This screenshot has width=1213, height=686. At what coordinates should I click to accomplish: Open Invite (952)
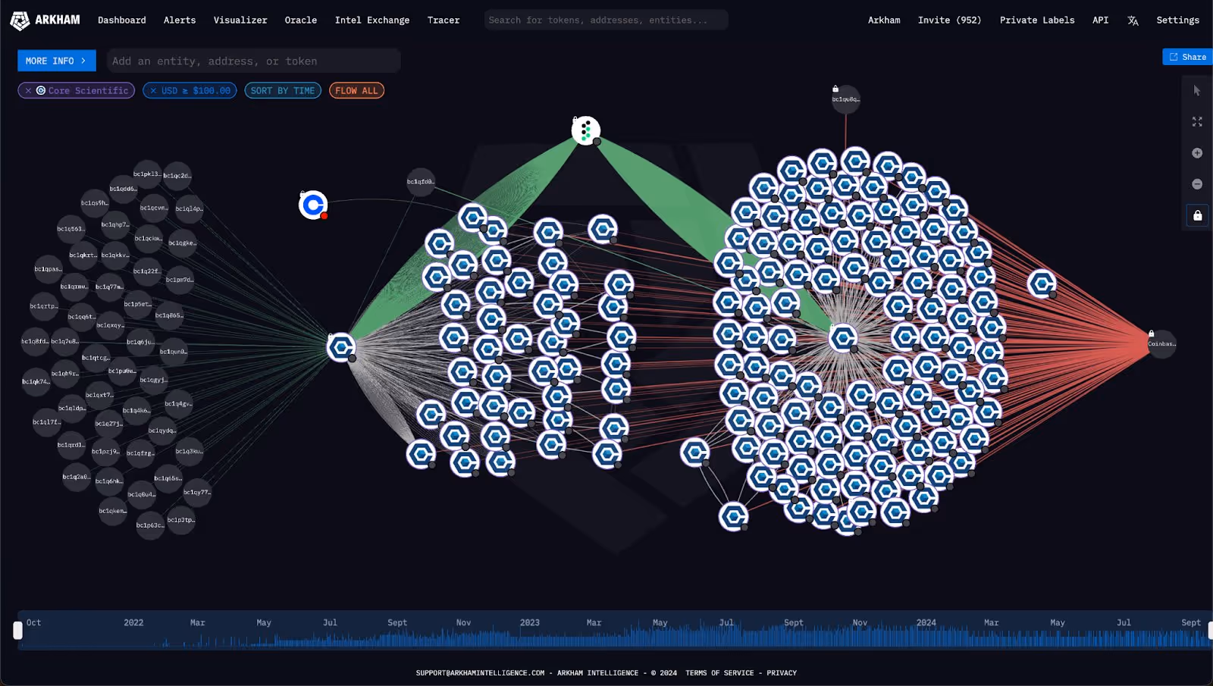point(949,20)
